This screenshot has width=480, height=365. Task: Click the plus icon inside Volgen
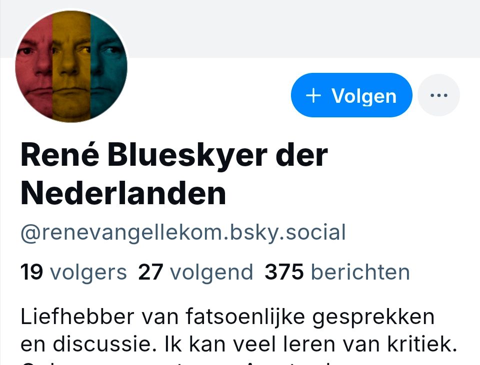(313, 96)
